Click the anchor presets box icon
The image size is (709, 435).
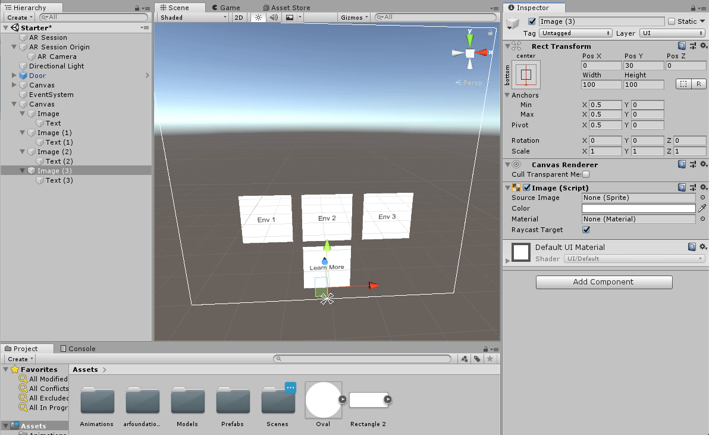526,75
